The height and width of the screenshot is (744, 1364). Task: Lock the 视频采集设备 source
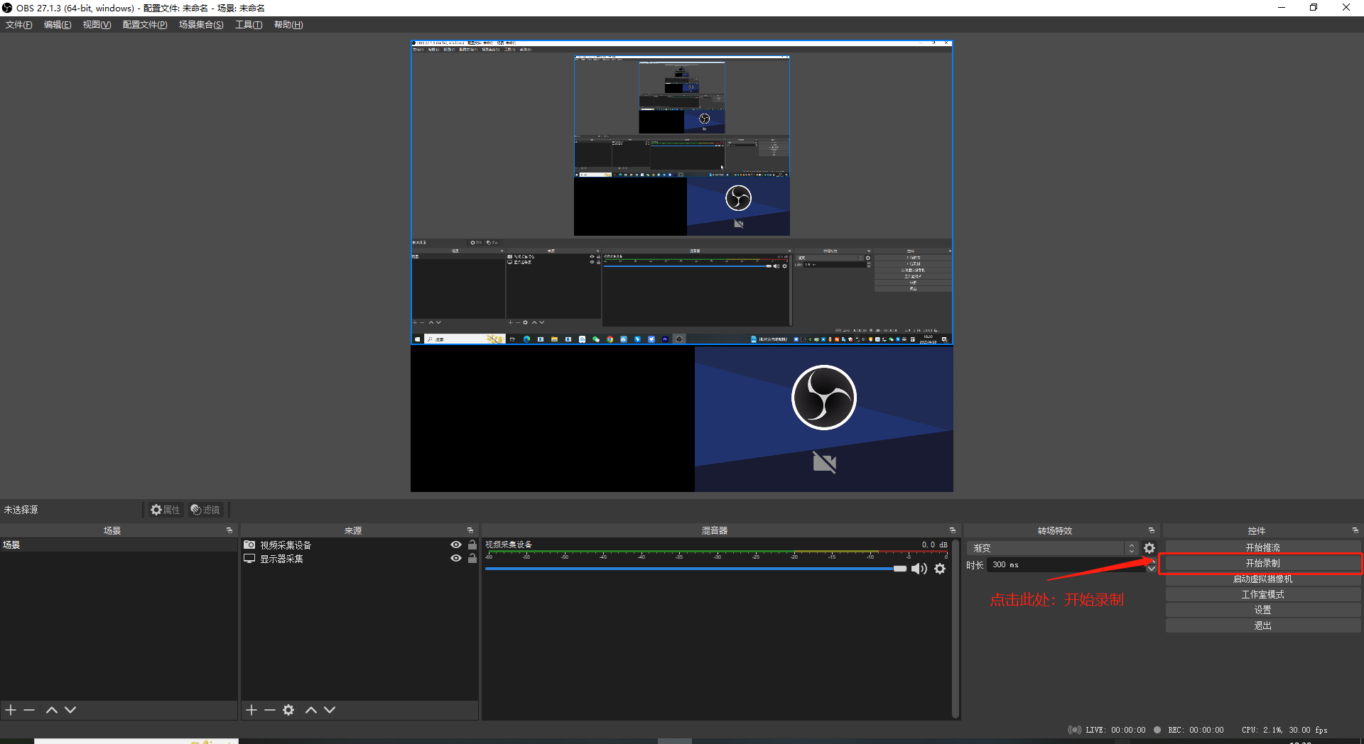(x=472, y=545)
